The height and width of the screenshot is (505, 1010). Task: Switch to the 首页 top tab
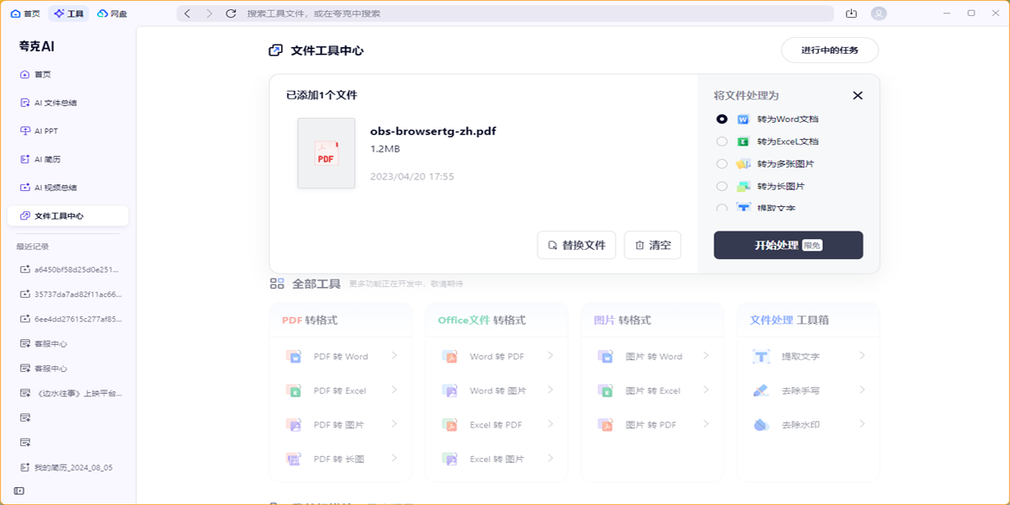(25, 13)
